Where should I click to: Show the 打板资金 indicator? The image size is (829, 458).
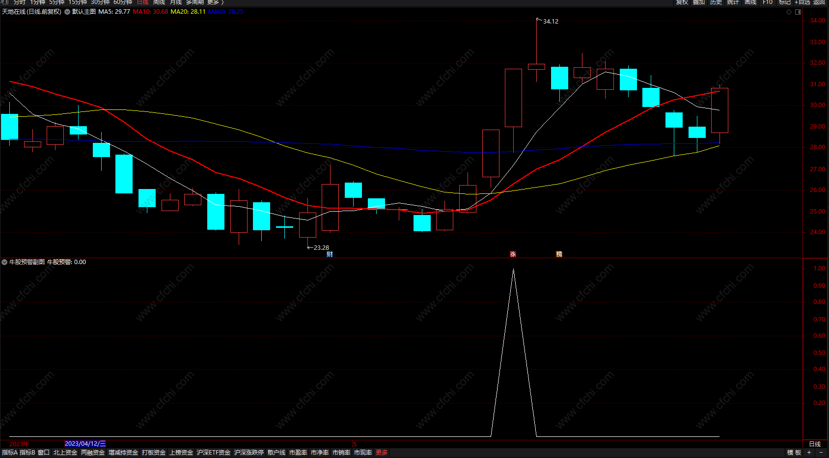tap(154, 453)
